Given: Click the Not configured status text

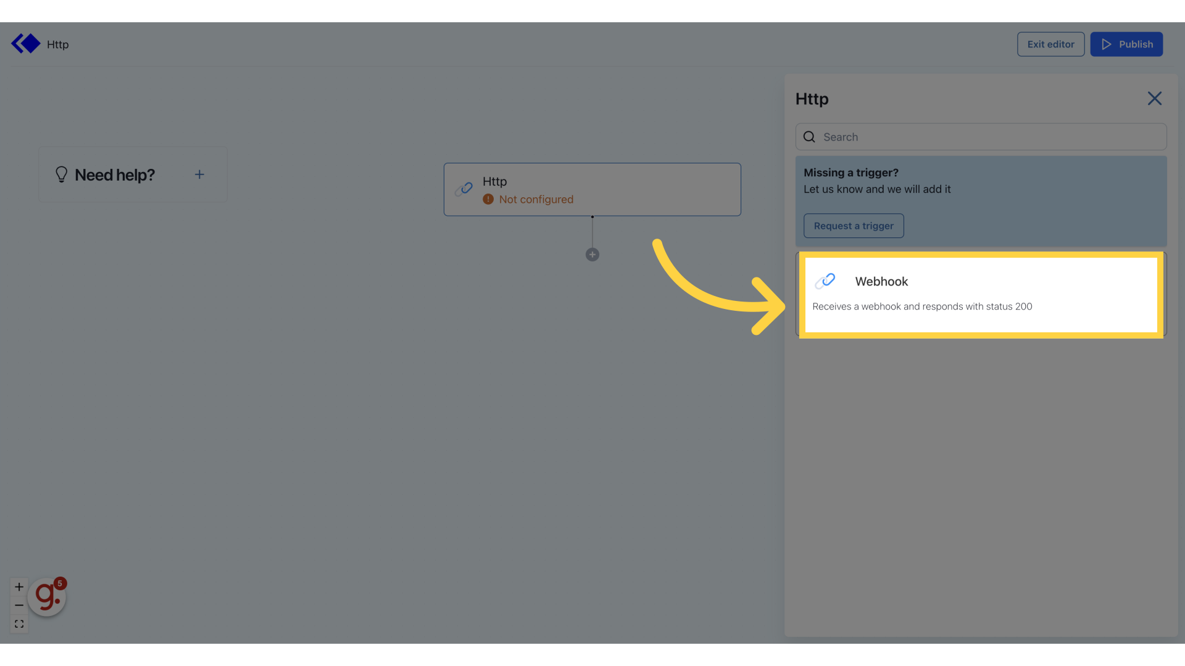Looking at the screenshot, I should point(536,199).
